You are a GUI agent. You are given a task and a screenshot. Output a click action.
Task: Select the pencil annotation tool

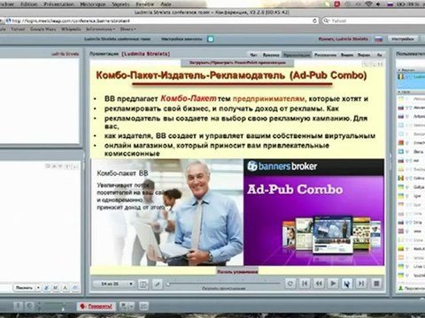158,284
